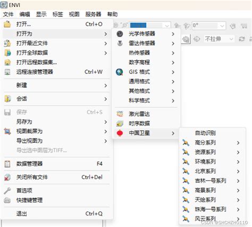Open the 0° rotation angle dropdown
This screenshot has height=227, width=252.
coord(209,26)
